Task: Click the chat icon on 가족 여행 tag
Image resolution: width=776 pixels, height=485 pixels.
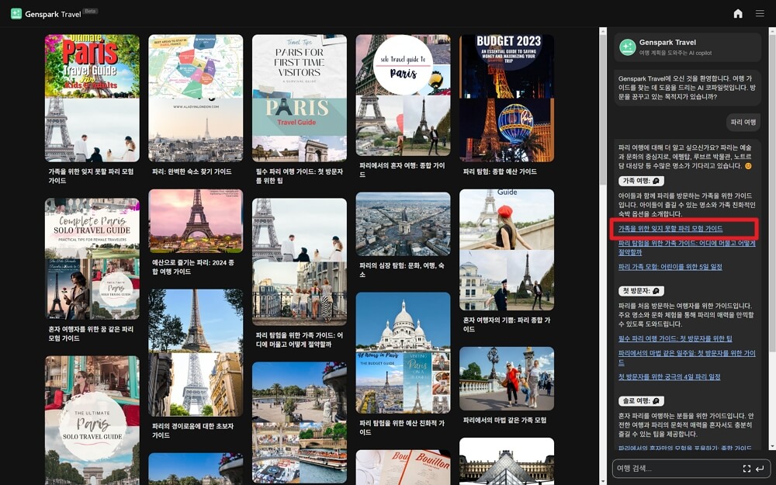Action: (x=657, y=180)
